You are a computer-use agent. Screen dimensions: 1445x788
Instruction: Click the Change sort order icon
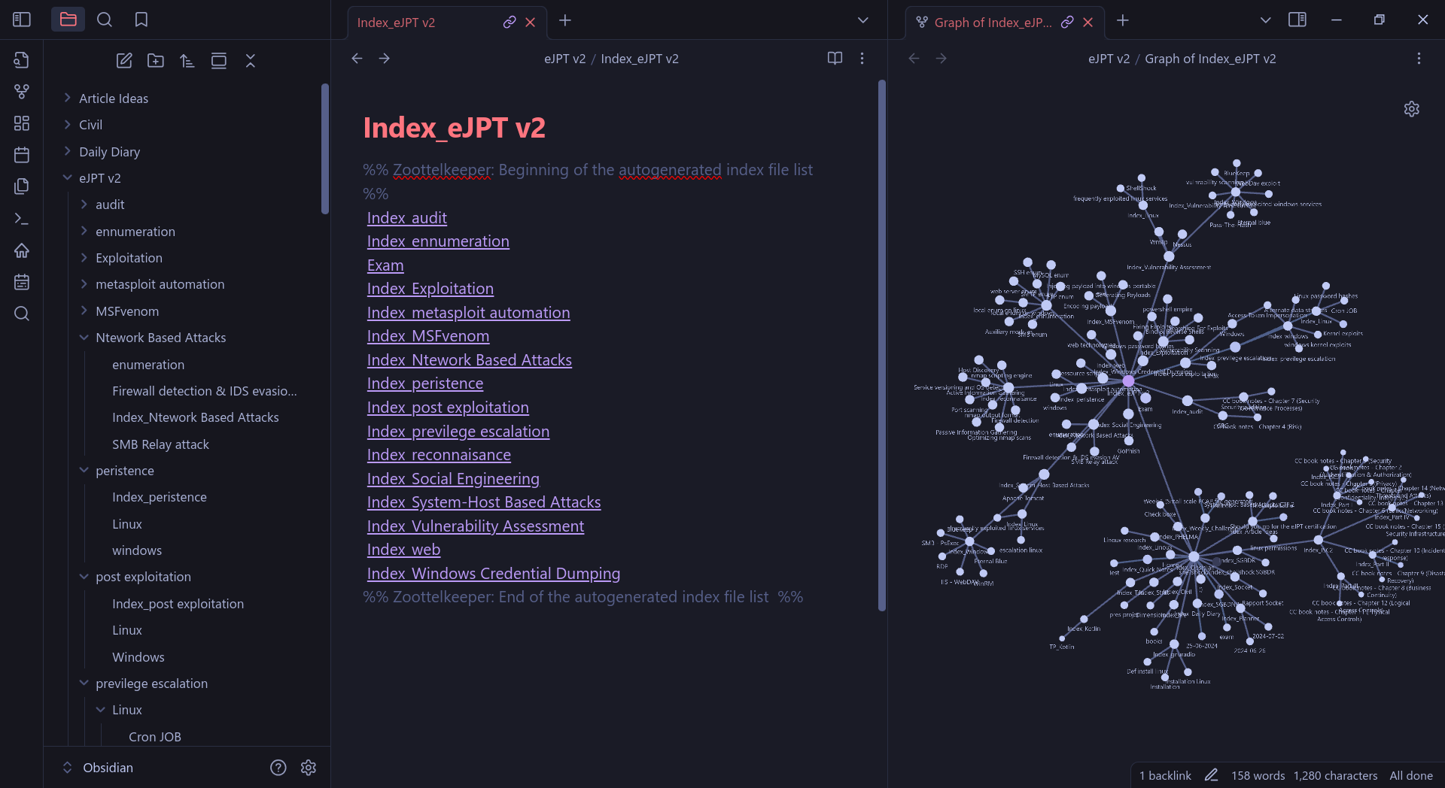coord(187,61)
